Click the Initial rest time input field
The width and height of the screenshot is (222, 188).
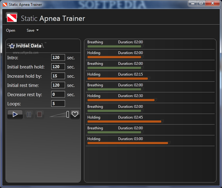[x=58, y=85]
